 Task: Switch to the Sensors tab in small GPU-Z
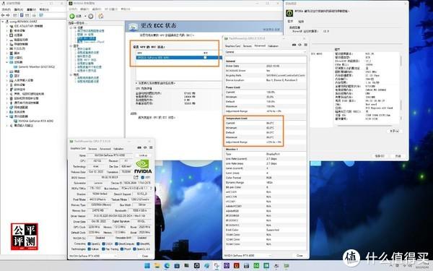pos(92,149)
